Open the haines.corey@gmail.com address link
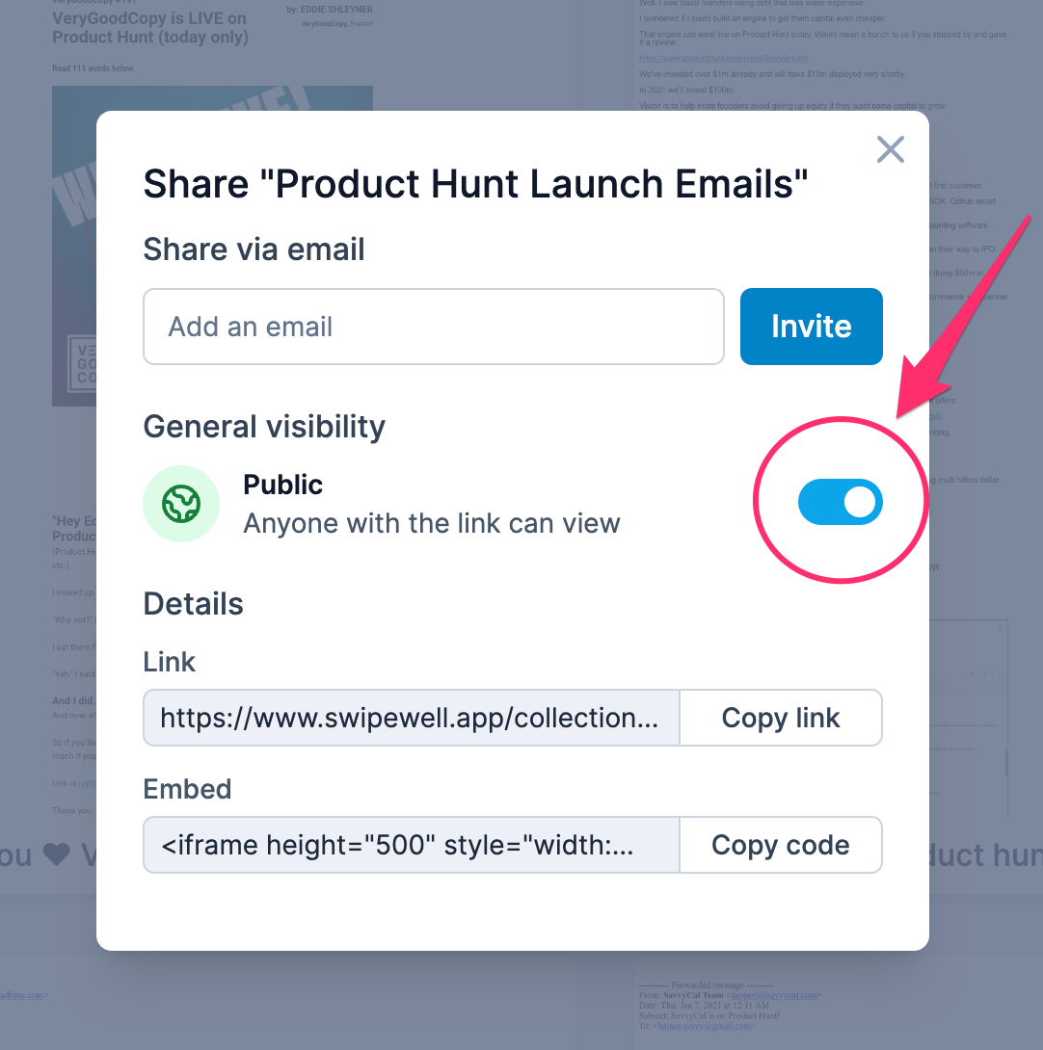Image resolution: width=1043 pixels, height=1050 pixels. (x=704, y=1026)
